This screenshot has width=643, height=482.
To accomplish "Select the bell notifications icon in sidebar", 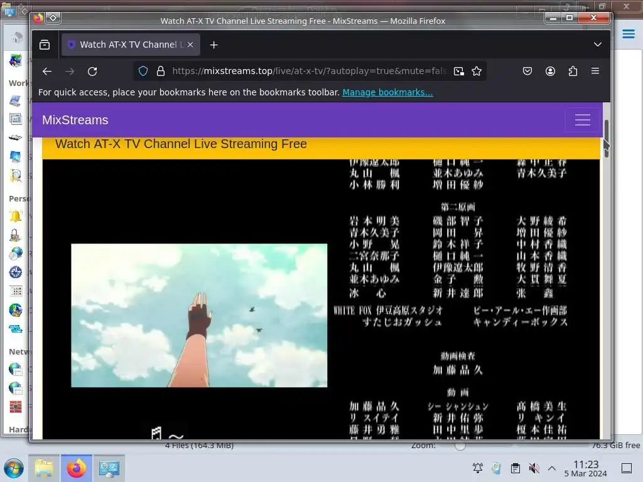I will tap(16, 216).
